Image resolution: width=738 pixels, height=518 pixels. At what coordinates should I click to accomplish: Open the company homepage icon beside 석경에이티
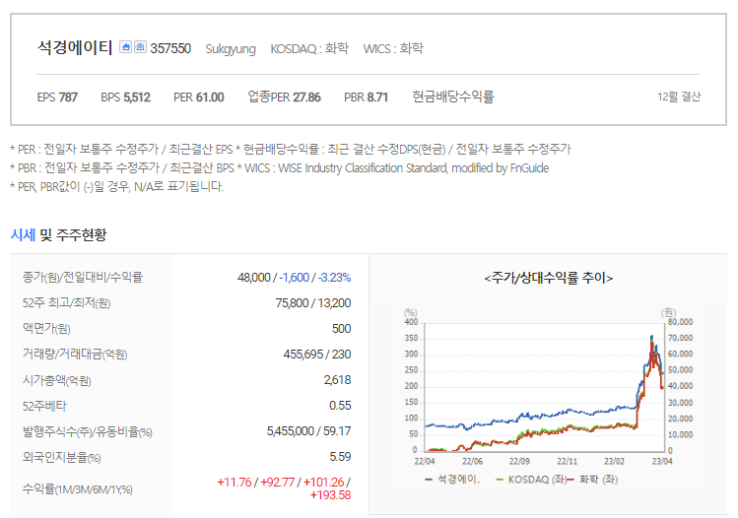tap(125, 47)
